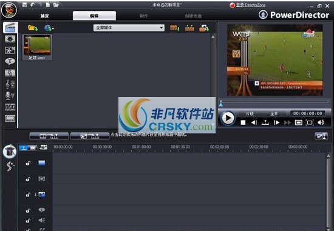Step to the next frame
334x231 pixels.
pos(276,122)
